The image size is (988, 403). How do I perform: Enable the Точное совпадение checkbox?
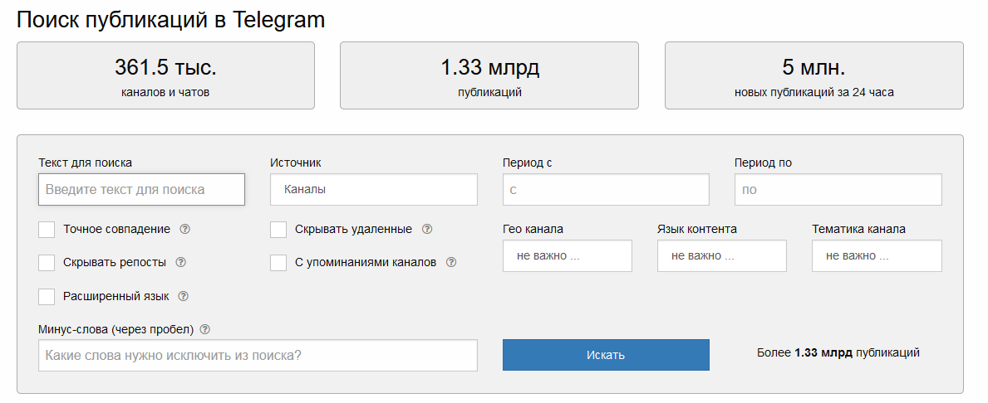(x=47, y=230)
